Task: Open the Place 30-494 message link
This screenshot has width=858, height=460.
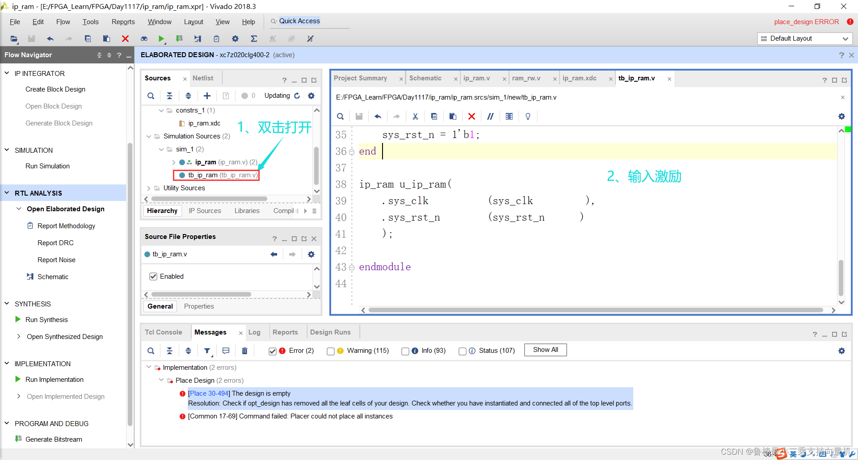Action: (209, 393)
